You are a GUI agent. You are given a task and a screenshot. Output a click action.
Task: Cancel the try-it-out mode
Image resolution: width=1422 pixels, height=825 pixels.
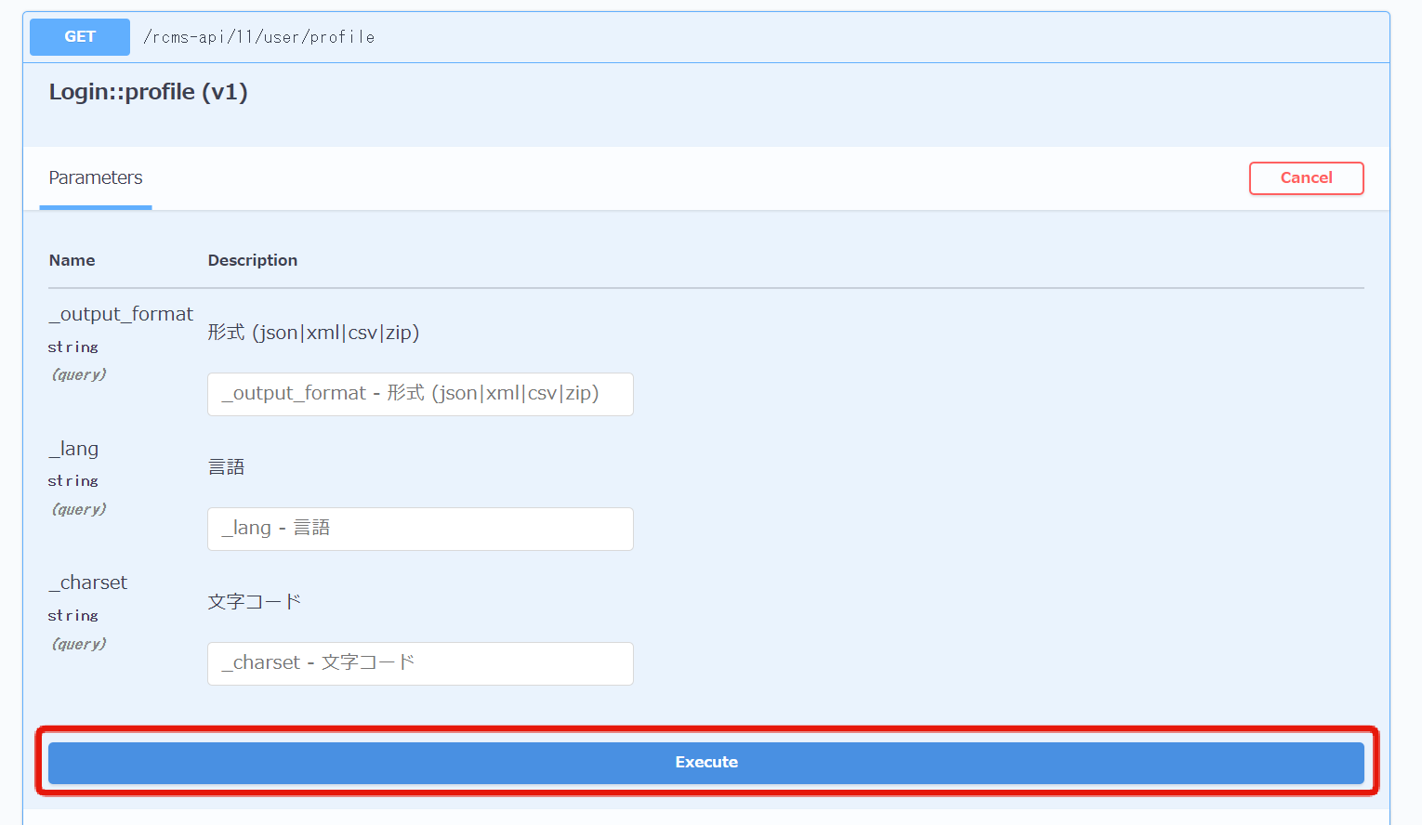pos(1306,178)
